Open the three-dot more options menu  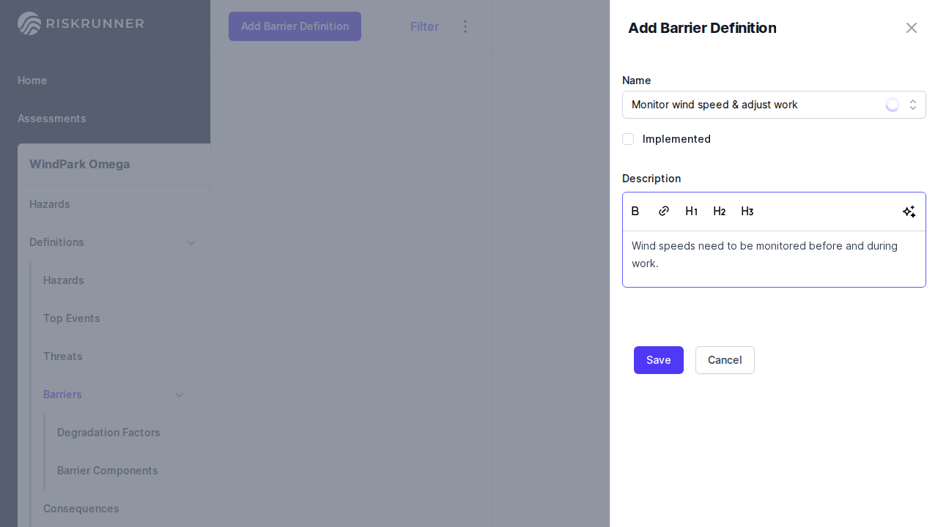click(x=465, y=26)
